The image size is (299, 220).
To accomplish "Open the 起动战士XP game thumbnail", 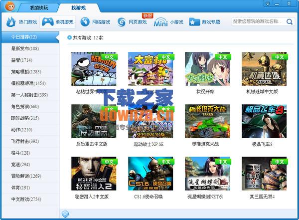I will point(150,121).
